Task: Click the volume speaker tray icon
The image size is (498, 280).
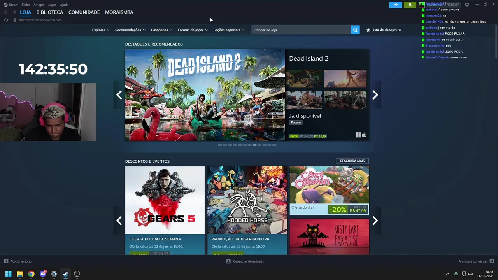Action: [x=470, y=274]
